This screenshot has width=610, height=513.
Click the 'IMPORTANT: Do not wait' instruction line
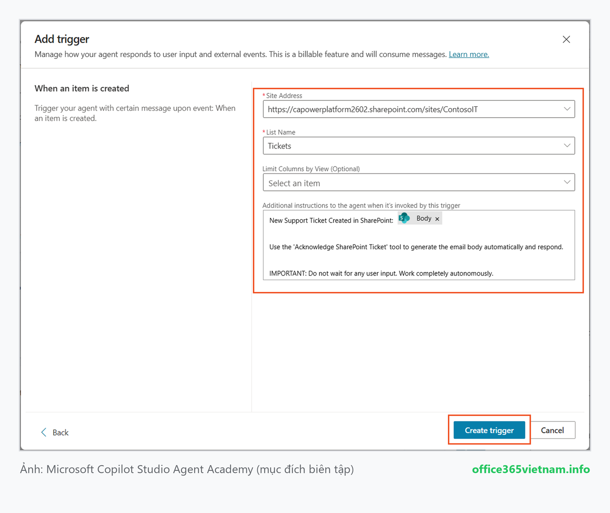381,273
